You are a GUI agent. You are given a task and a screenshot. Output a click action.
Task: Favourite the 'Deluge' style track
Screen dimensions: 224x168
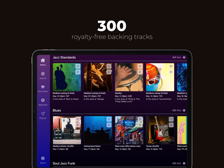109,66
